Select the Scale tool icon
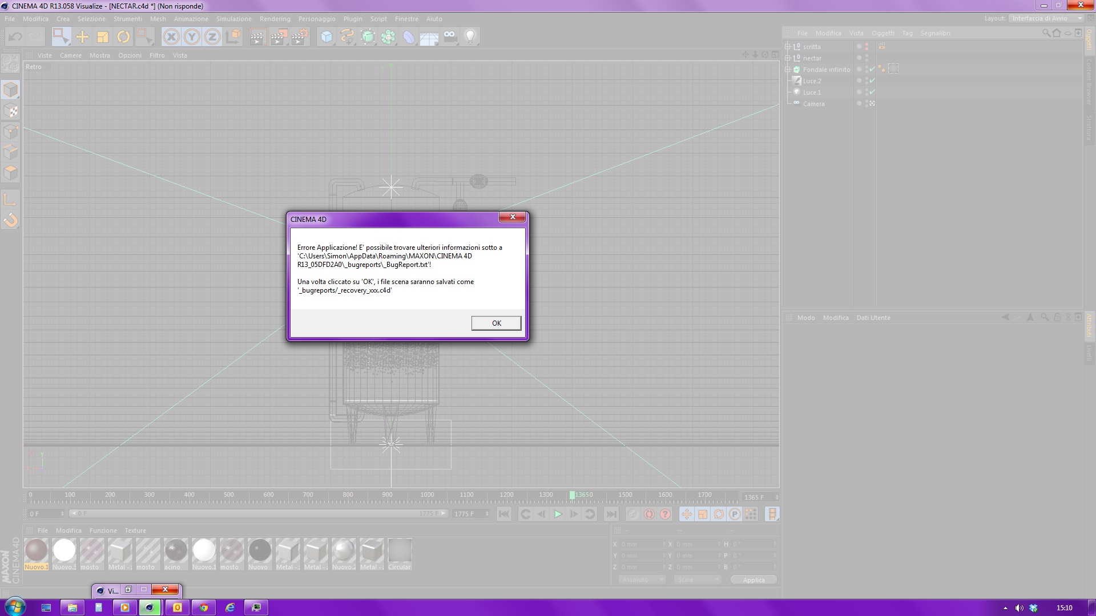Screen dimensions: 1096x616 [x=103, y=37]
